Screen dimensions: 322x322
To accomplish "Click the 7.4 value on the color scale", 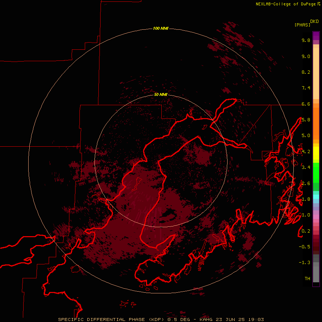I will [306, 88].
